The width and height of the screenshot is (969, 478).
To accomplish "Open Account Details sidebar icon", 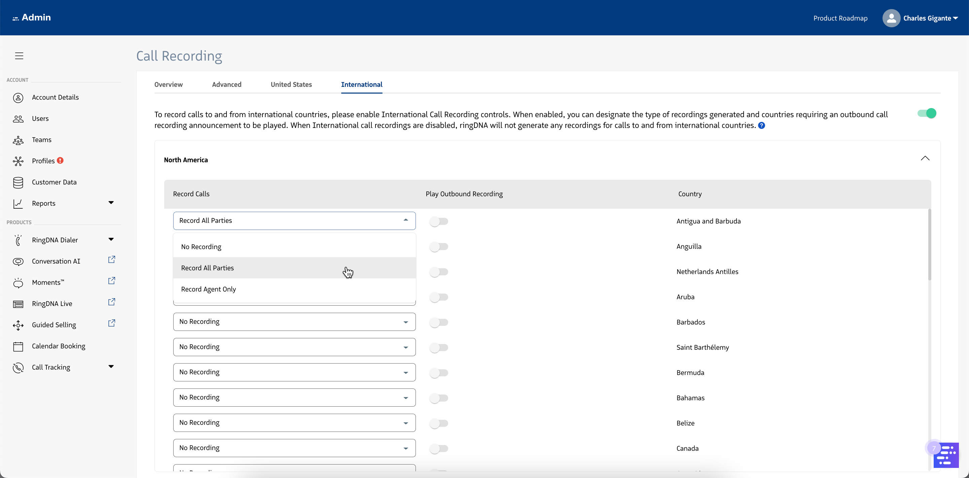I will (x=18, y=98).
